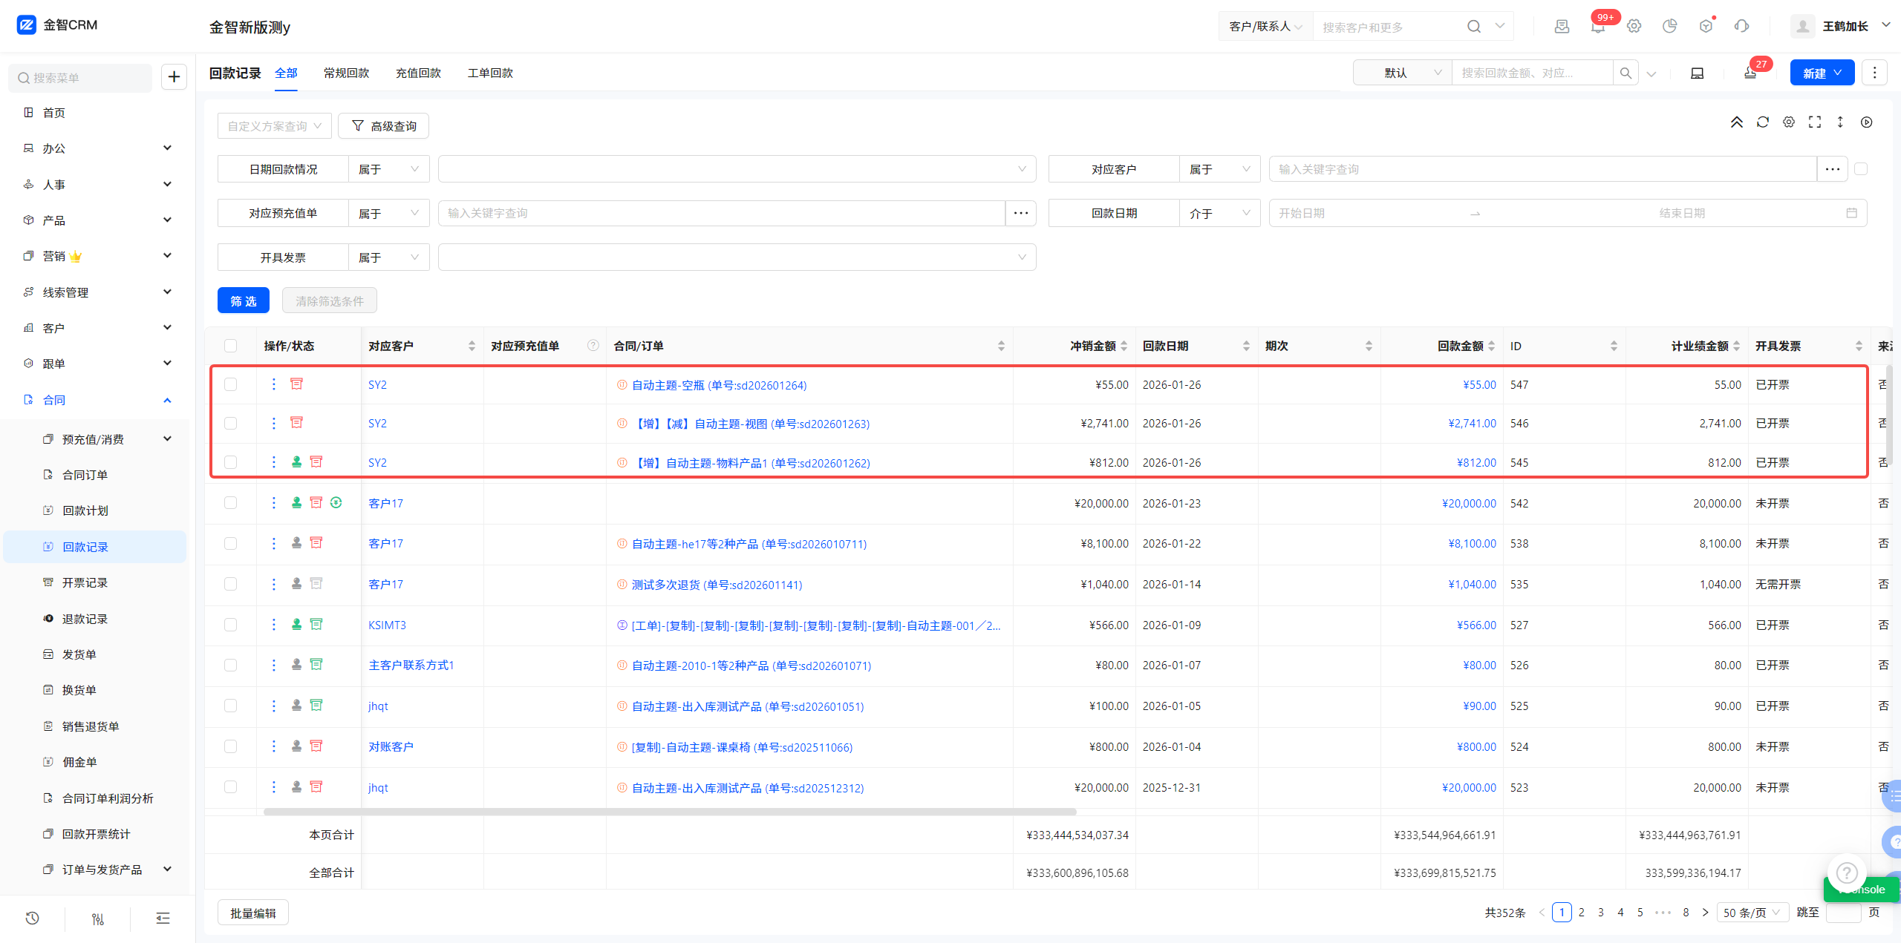
Task: Click the refresh icon in list toolbar
Action: (x=1762, y=122)
